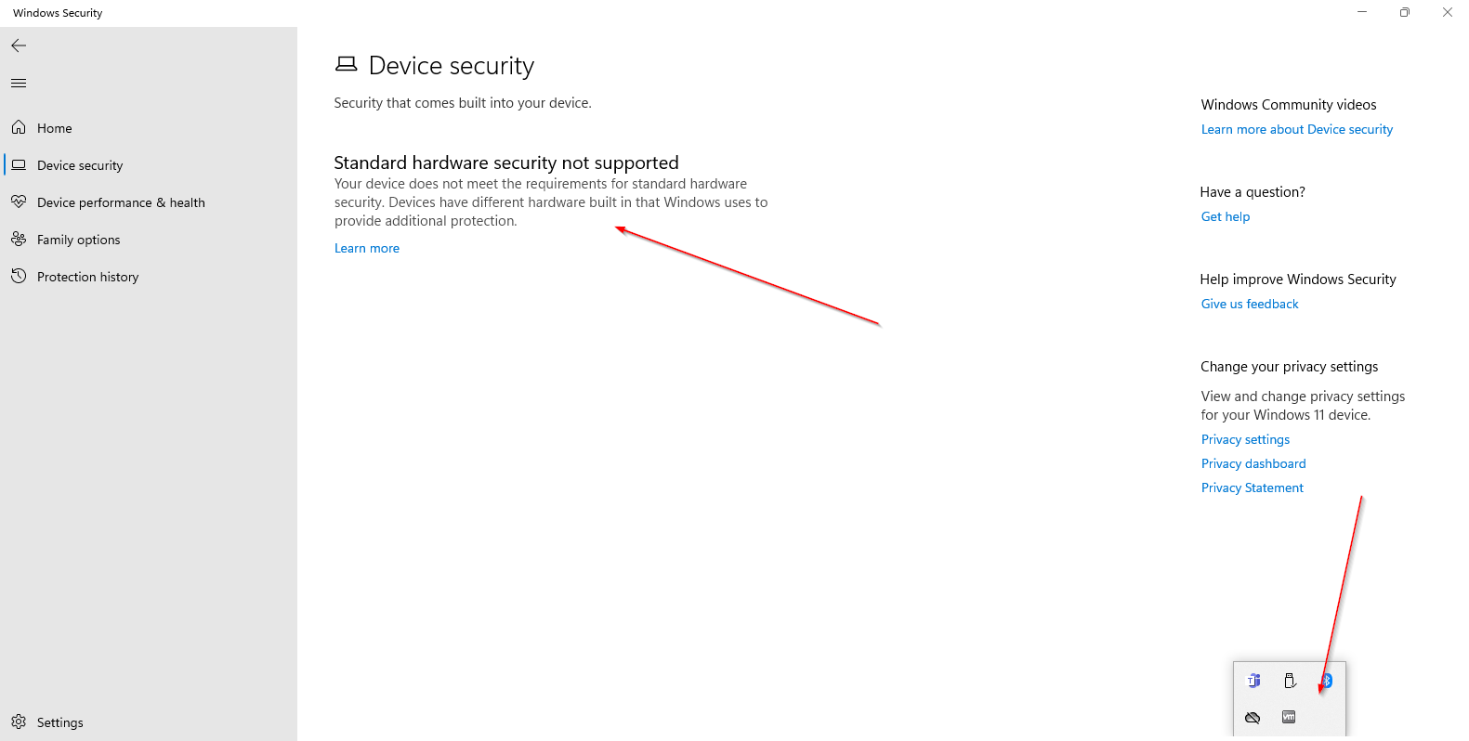Click the Bluetooth tray icon

coord(1327,681)
